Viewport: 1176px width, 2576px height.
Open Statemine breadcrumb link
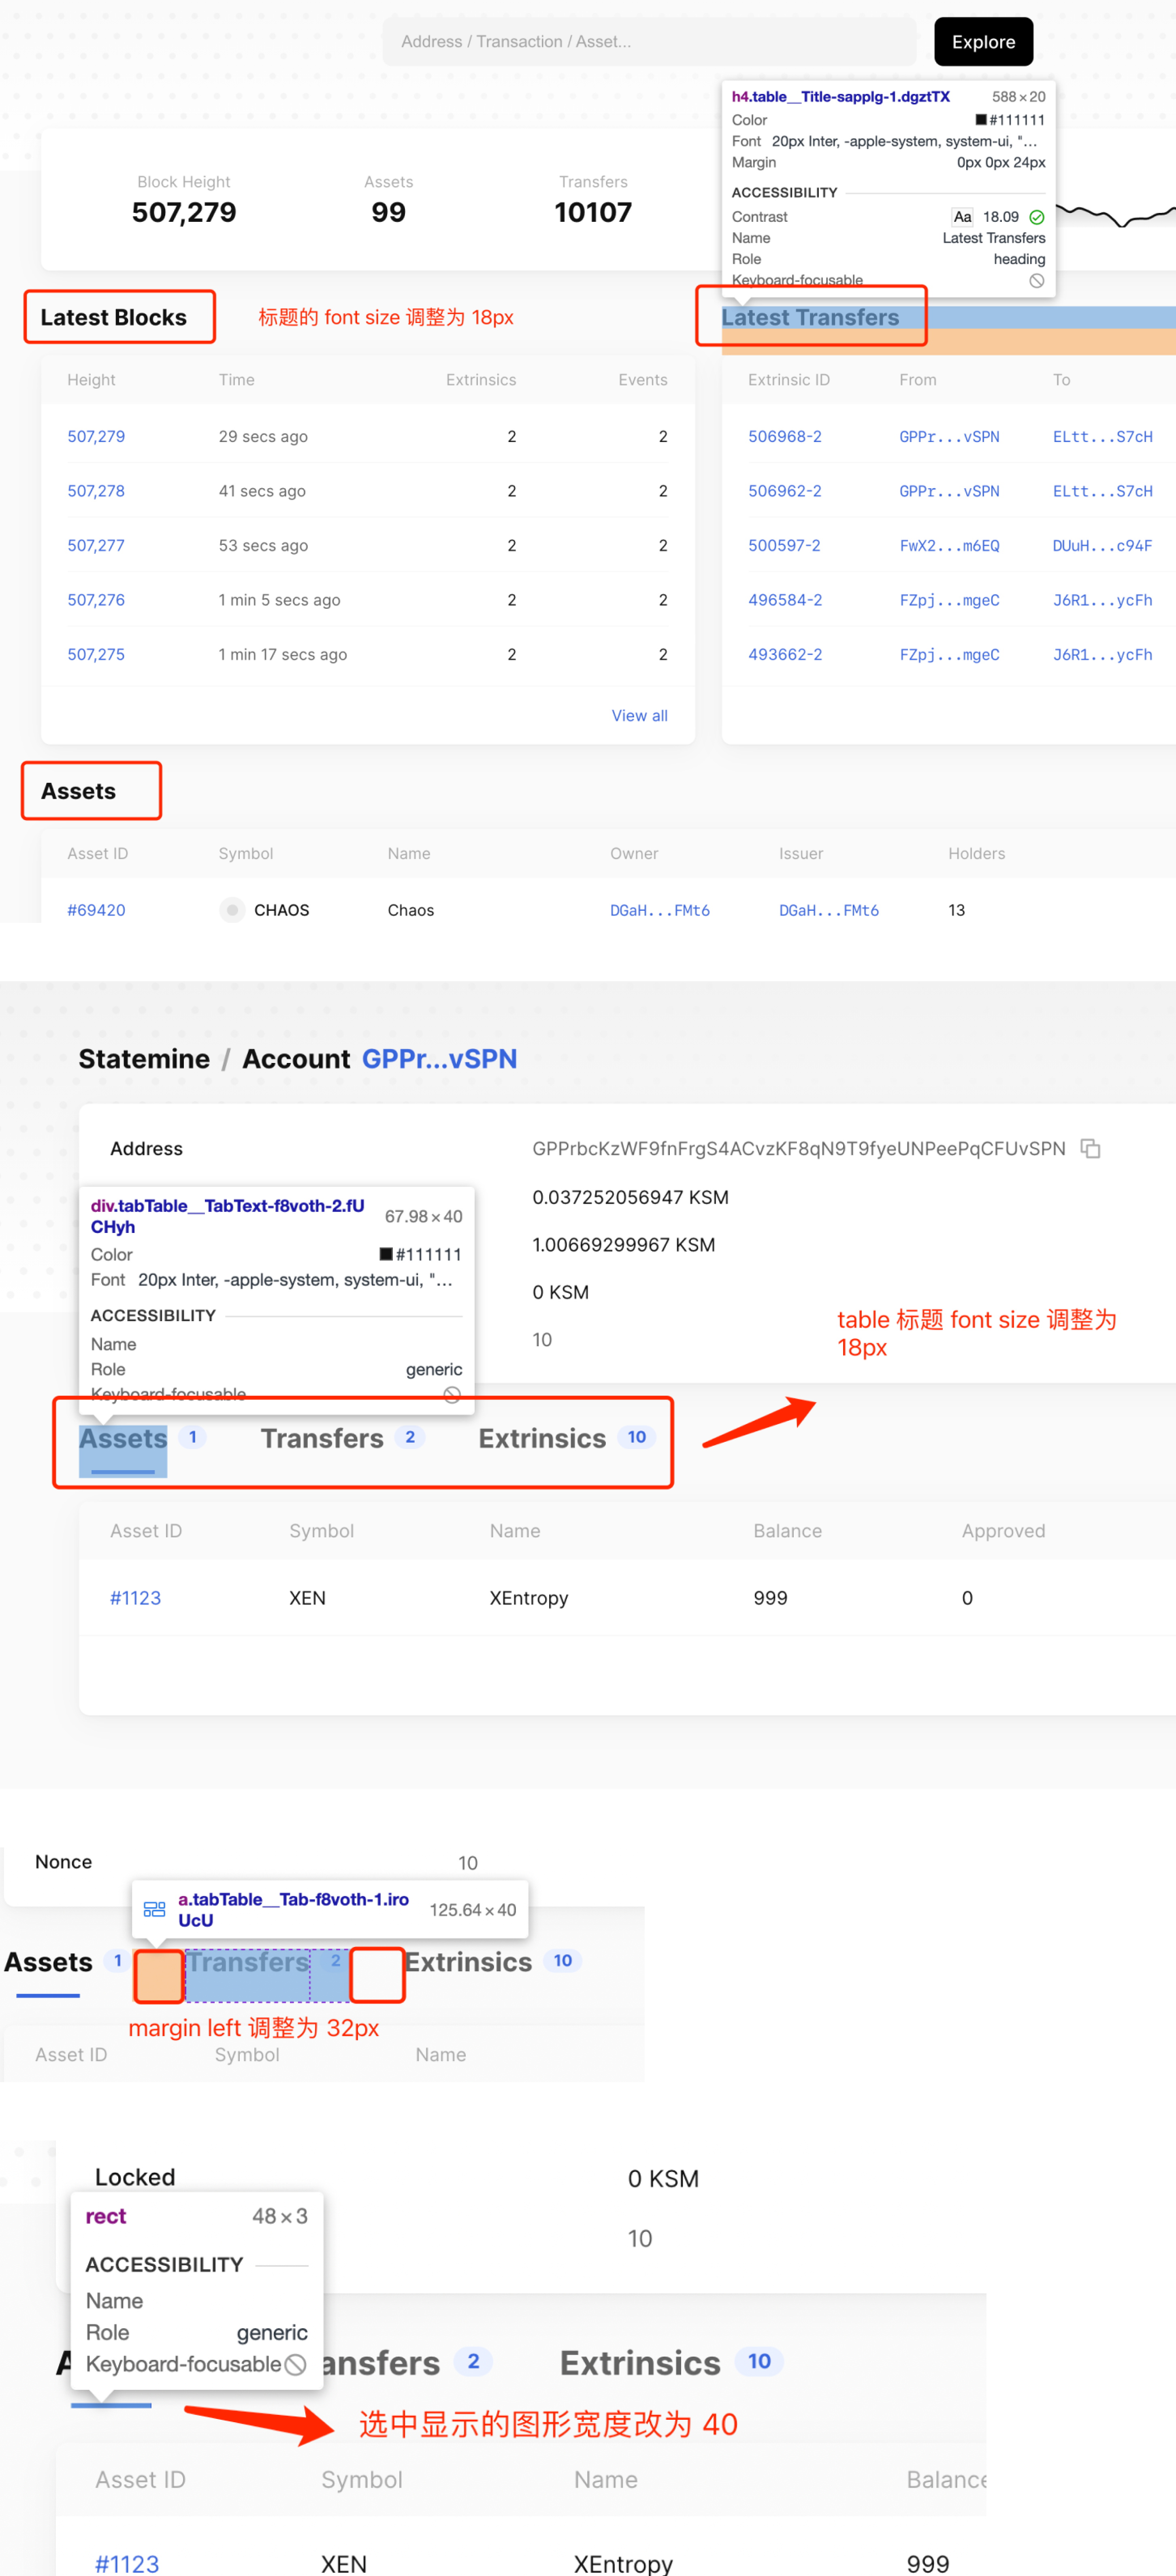pyautogui.click(x=144, y=1059)
